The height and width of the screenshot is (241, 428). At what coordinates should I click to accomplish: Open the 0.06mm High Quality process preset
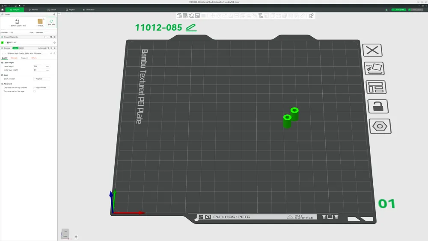[x=26, y=54]
